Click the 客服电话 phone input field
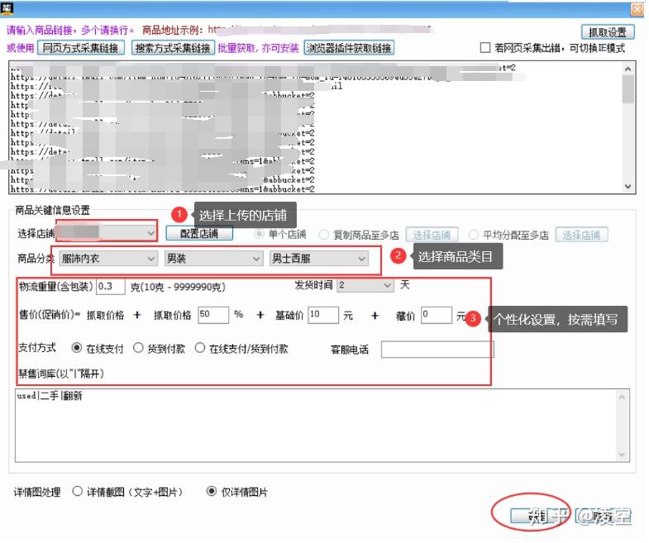649x543 pixels. point(437,350)
